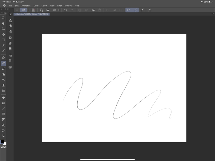Select the Zoom tool in the toolbar
Image resolution: width=215 pixels, height=161 pixels.
tap(3, 18)
